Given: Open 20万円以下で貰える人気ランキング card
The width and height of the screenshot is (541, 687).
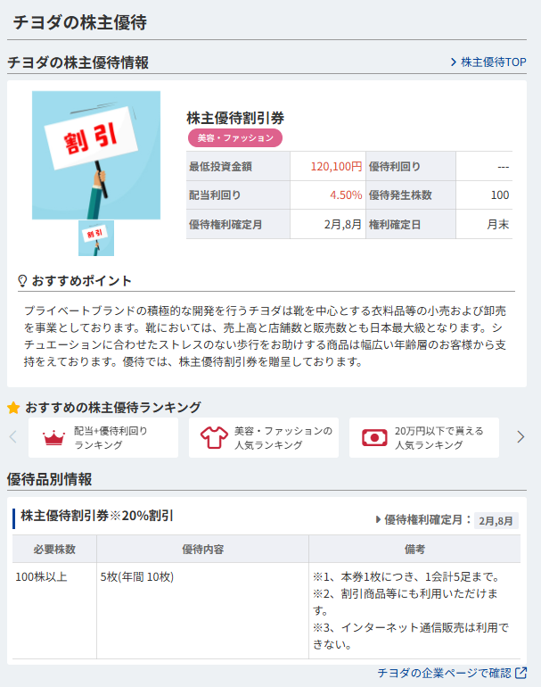Looking at the screenshot, I should coord(424,438).
